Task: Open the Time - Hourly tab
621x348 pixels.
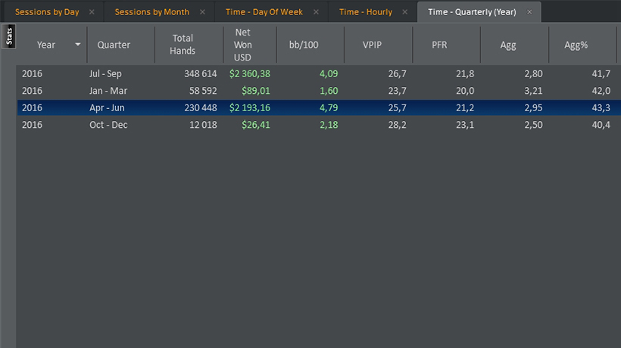Action: click(366, 12)
